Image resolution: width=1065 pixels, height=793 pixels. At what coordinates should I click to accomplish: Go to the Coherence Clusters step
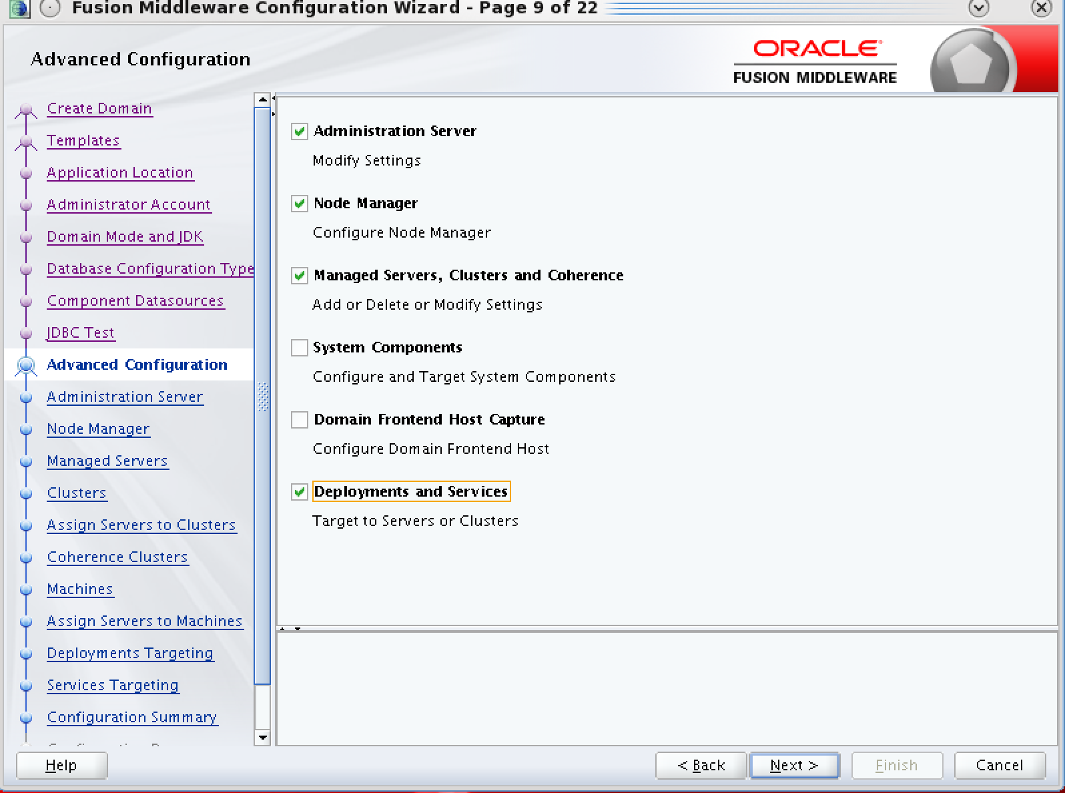117,557
